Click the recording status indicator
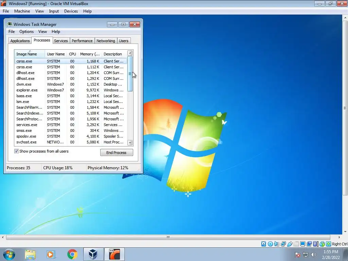The image size is (348, 261). pyautogui.click(x=309, y=244)
